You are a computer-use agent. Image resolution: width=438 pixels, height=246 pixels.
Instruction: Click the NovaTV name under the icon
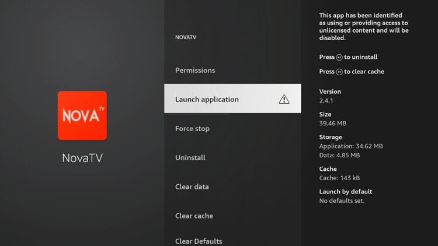pos(82,158)
